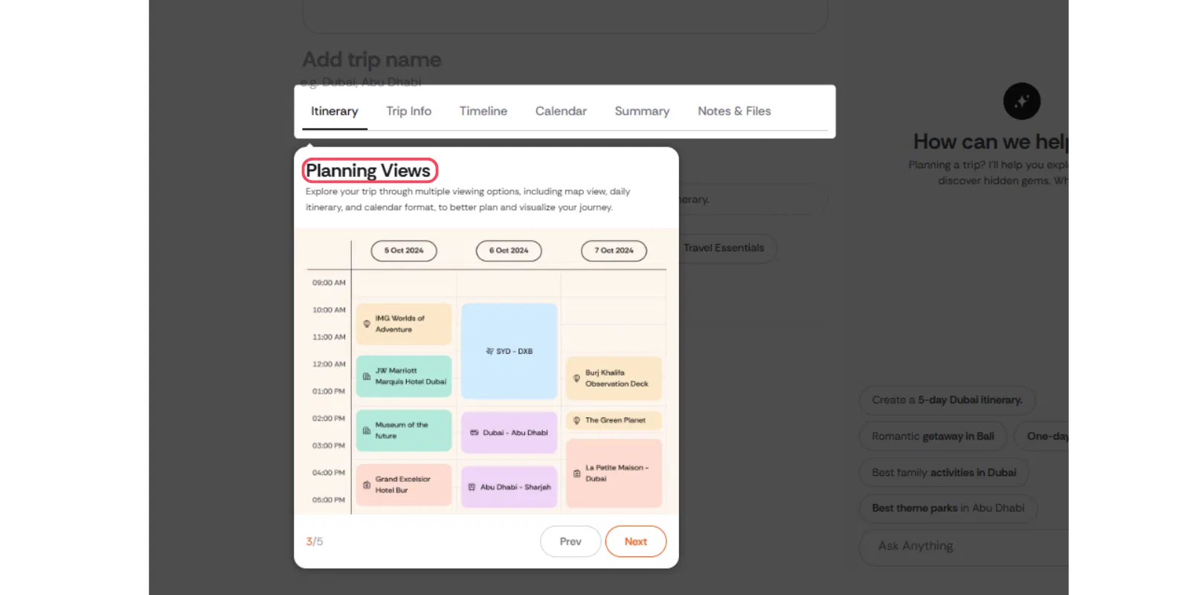1190x595 pixels.
Task: Switch to the Trip Info tab
Action: point(408,112)
